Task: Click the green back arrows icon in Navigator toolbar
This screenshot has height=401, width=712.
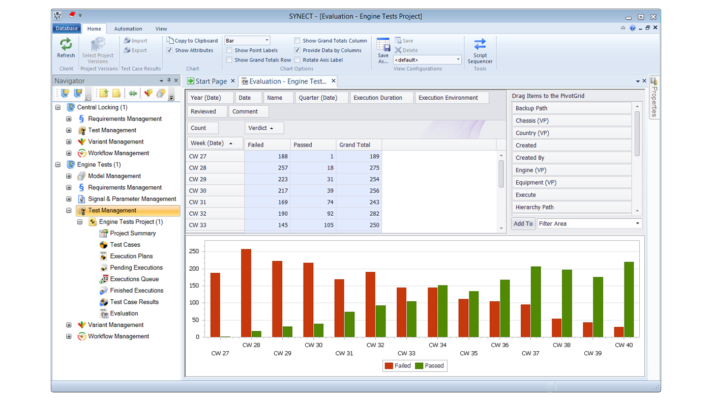Action: 132,93
